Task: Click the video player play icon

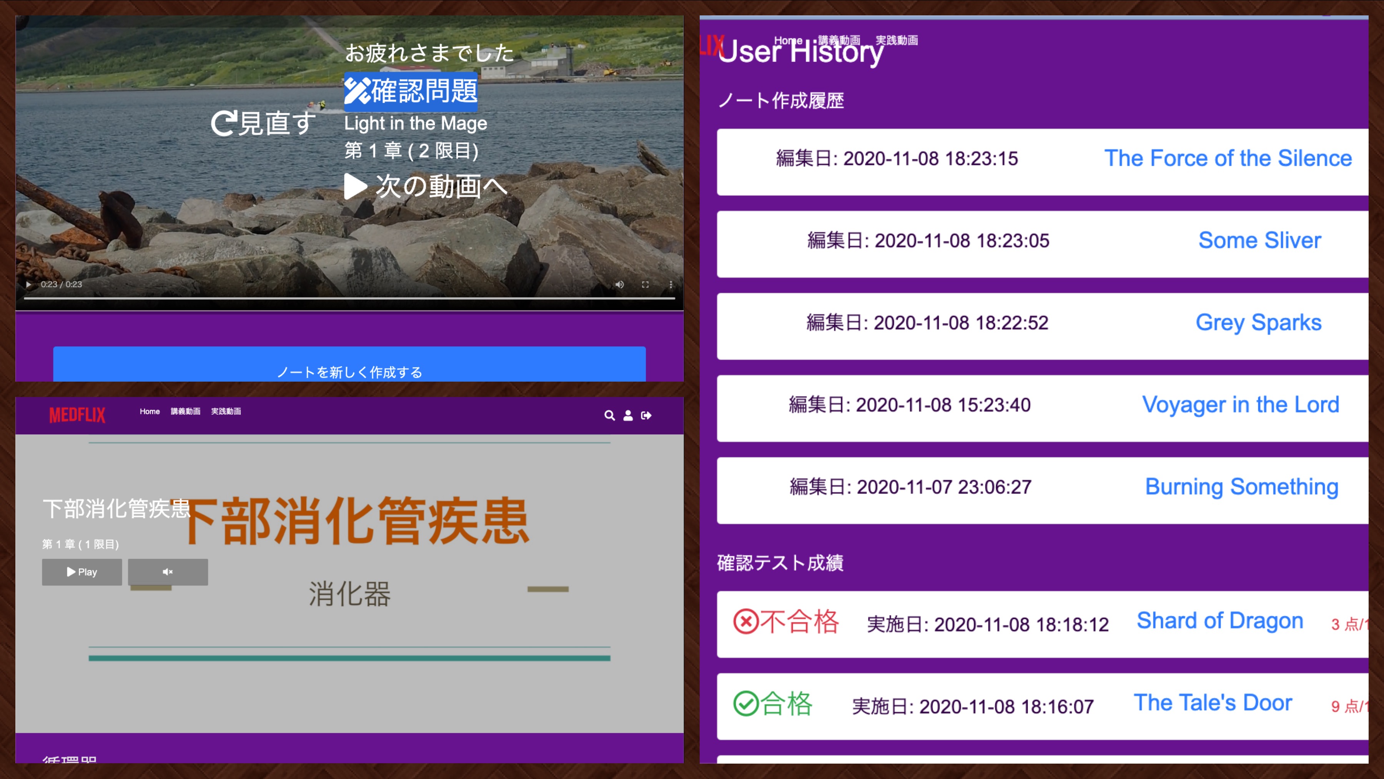Action: pyautogui.click(x=28, y=284)
